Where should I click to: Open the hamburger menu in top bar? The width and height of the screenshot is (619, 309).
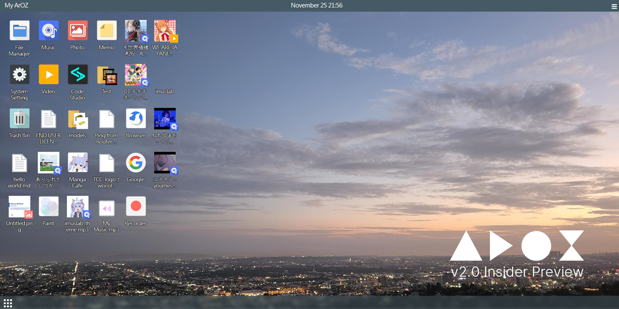(614, 6)
